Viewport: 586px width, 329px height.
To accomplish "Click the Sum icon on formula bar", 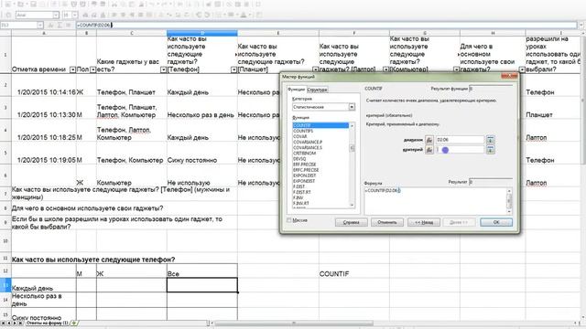I will (60, 25).
